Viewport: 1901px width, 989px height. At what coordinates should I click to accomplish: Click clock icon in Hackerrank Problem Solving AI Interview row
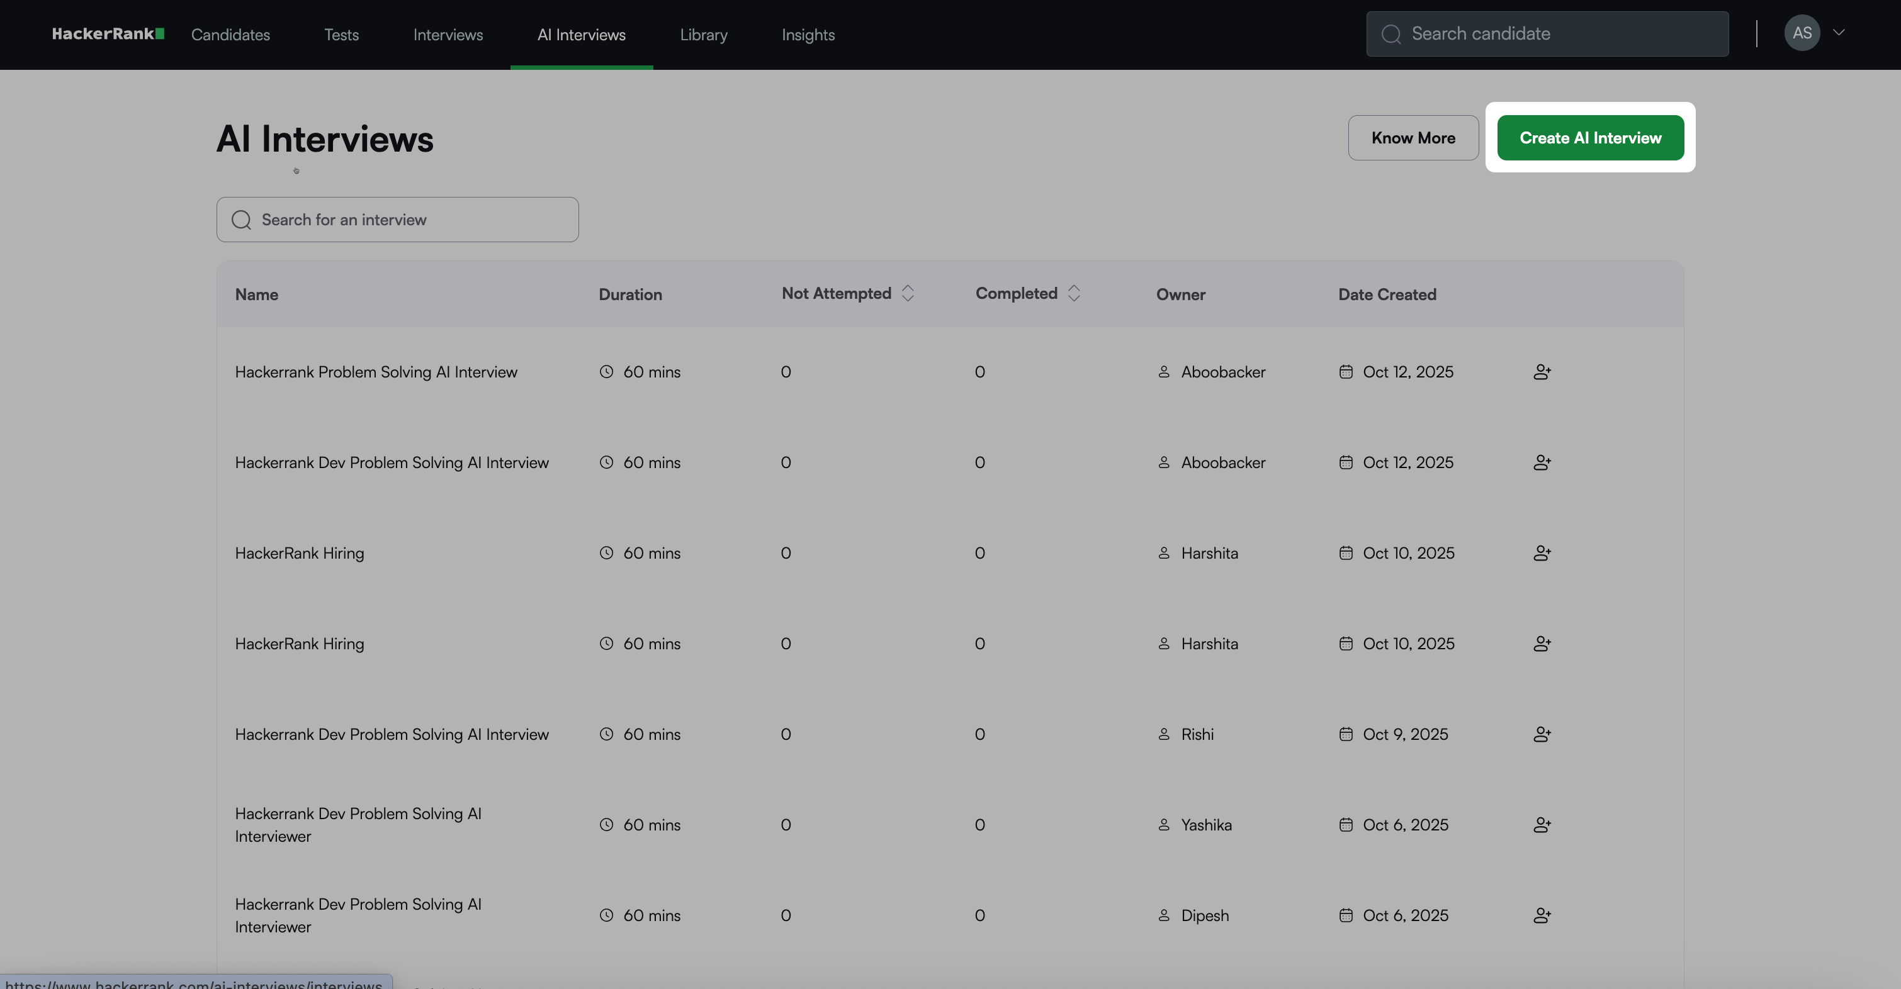tap(607, 372)
